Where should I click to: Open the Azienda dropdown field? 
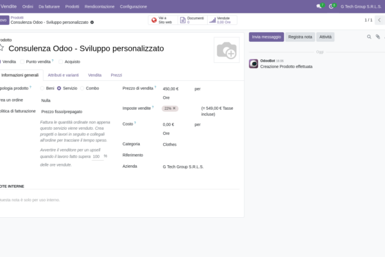(201, 167)
